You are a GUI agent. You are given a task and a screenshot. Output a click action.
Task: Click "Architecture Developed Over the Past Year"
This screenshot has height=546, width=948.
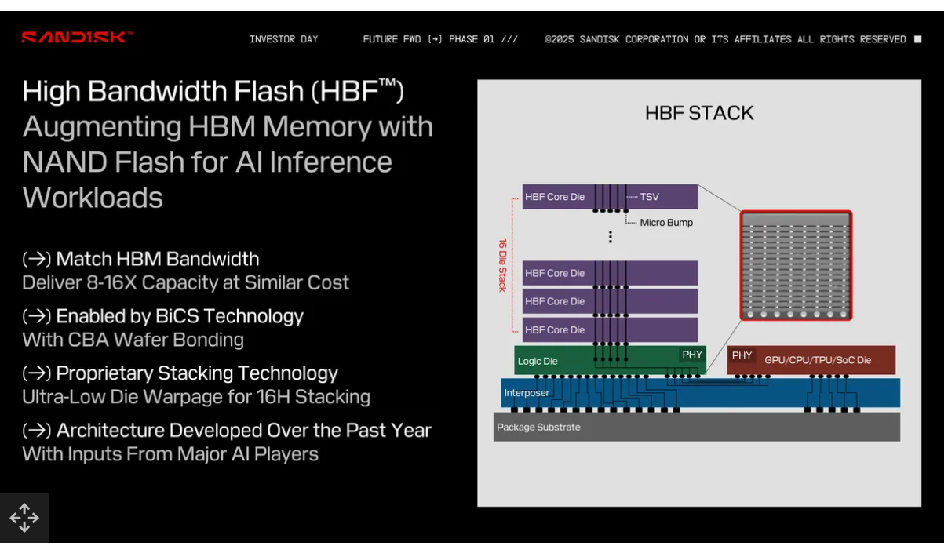pyautogui.click(x=227, y=431)
